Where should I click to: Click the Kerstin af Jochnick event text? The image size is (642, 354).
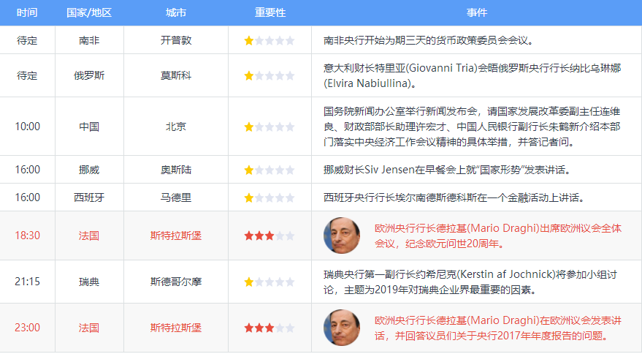coord(470,282)
